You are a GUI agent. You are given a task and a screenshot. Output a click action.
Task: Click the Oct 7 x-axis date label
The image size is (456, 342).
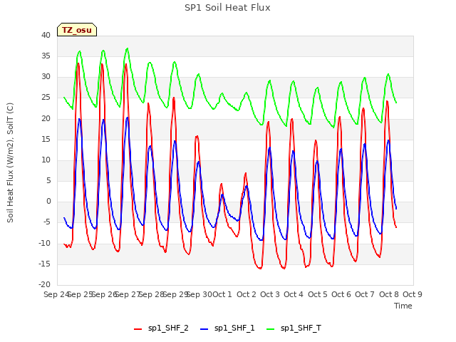(365, 294)
